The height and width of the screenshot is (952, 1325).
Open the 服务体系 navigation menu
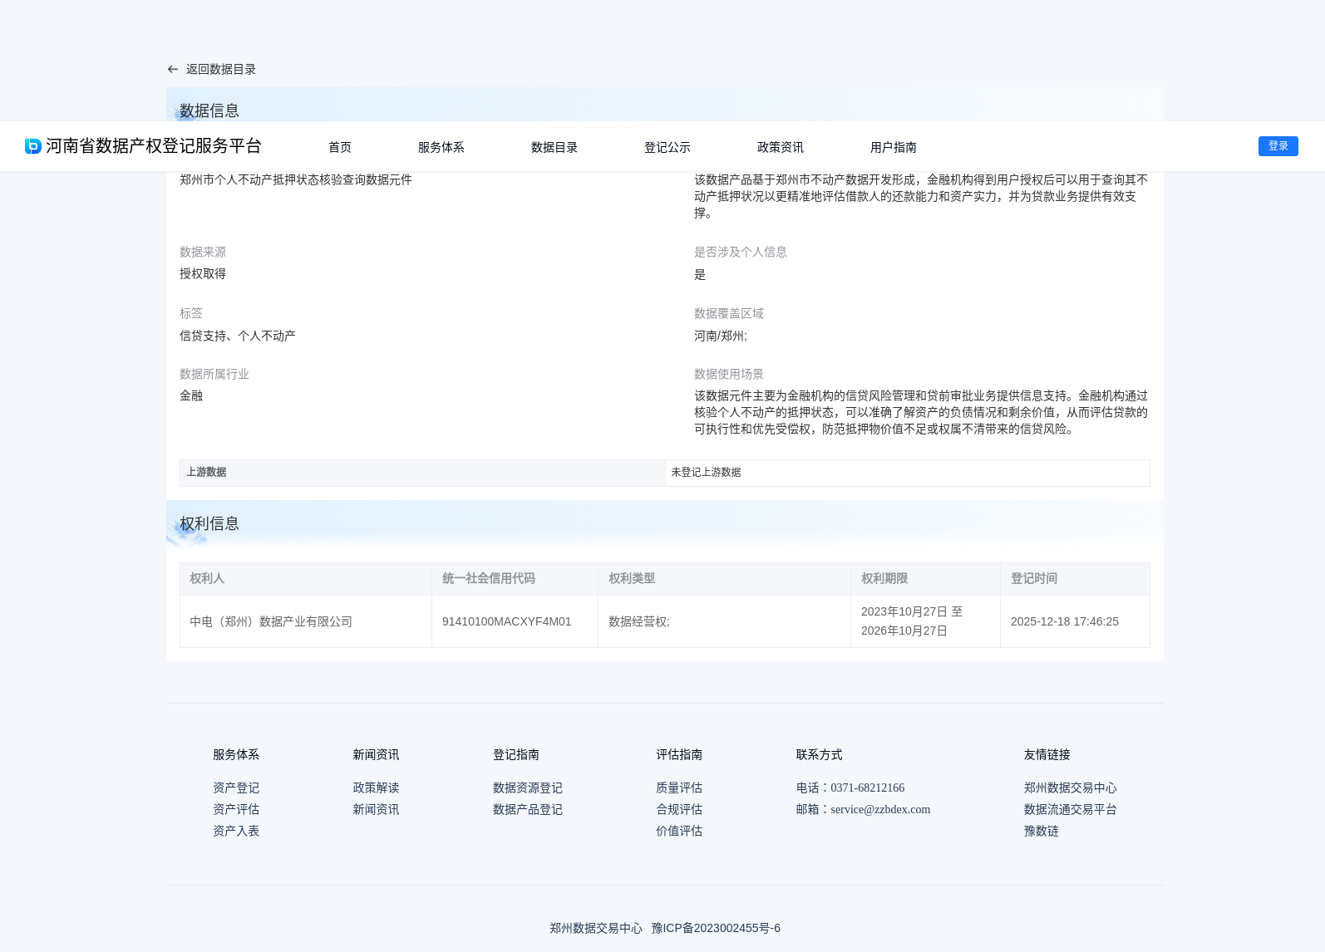pos(441,147)
